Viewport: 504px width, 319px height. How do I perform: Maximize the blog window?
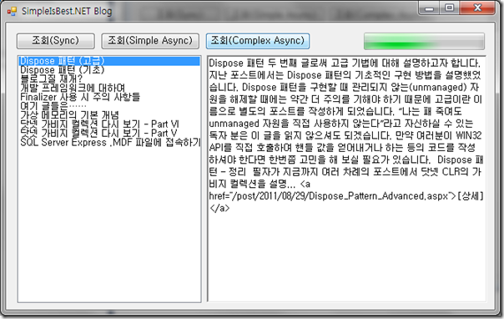point(450,8)
